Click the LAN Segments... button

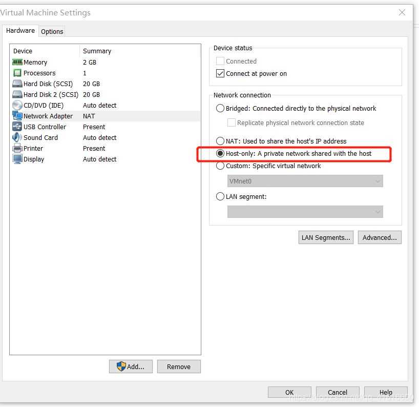point(326,237)
